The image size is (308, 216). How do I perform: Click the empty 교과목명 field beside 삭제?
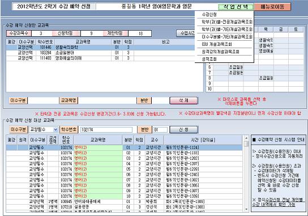pos(107,100)
